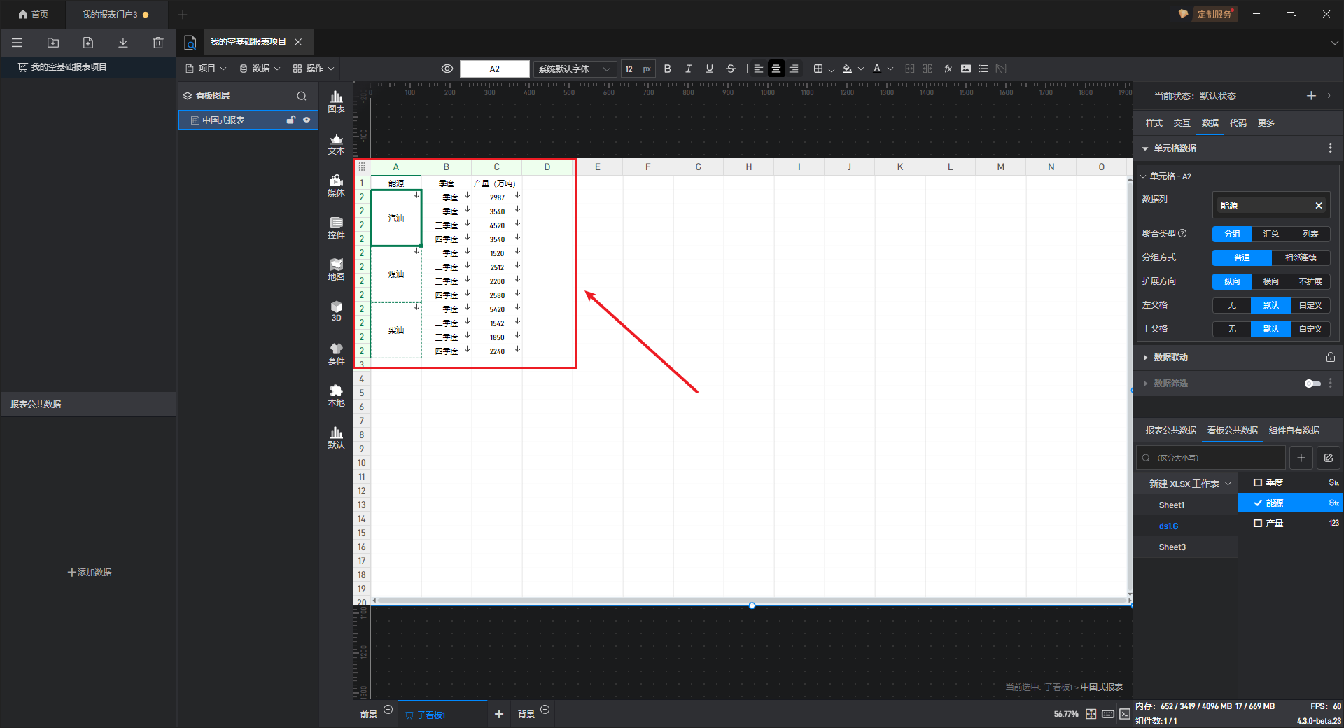Viewport: 1344px width, 728px height.
Task: Click the preview eye icon in toolbar
Action: (447, 69)
